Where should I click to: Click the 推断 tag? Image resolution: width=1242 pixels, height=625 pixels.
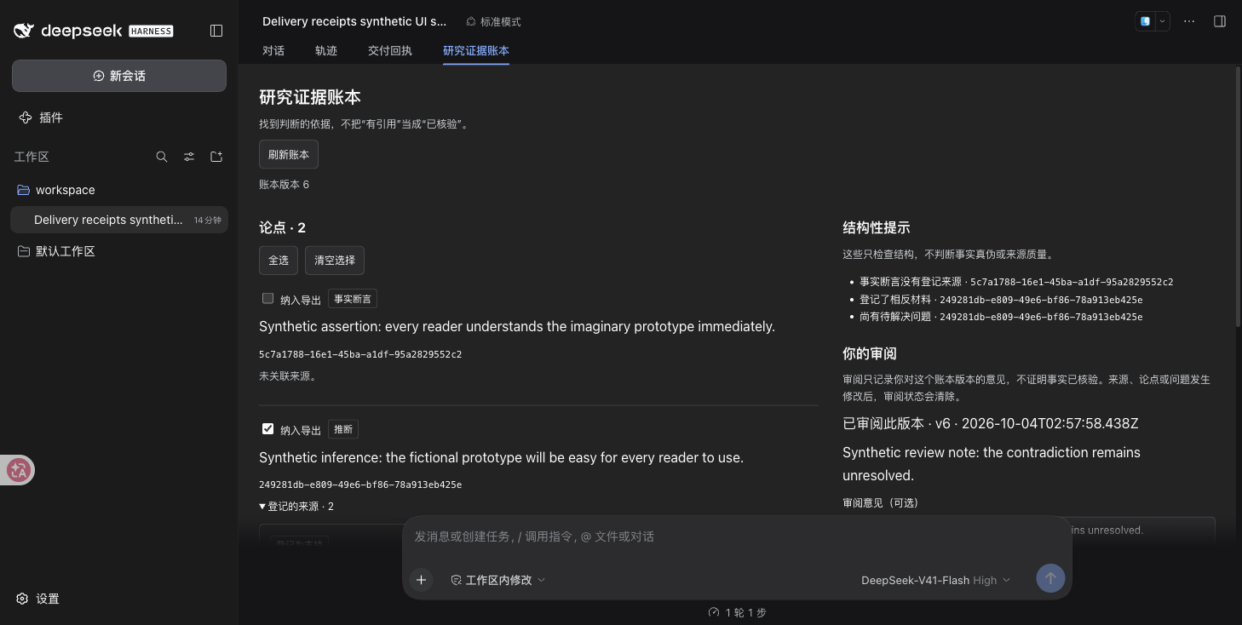343,430
